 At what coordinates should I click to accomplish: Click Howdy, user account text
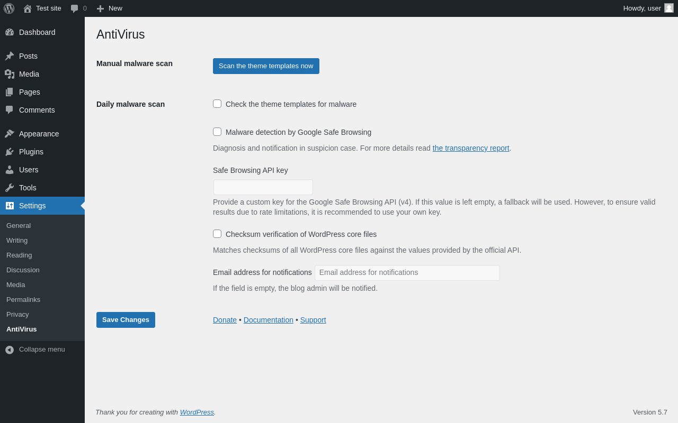642,8
